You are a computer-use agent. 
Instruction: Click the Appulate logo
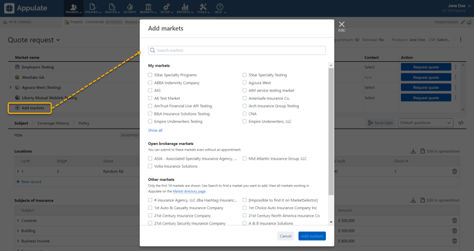[25, 8]
